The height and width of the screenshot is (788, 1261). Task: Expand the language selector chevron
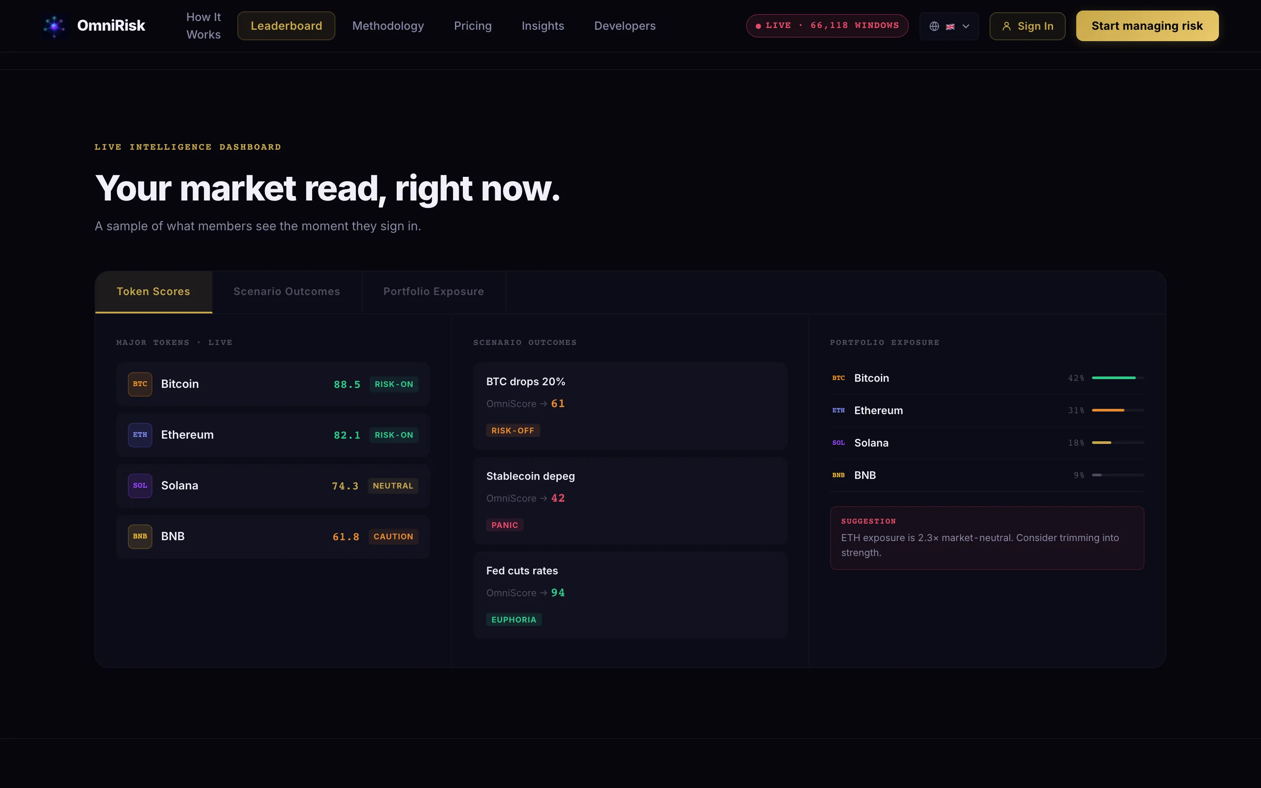965,26
